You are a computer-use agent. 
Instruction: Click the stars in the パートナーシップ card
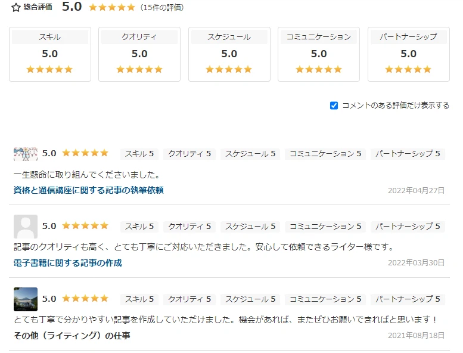408,69
